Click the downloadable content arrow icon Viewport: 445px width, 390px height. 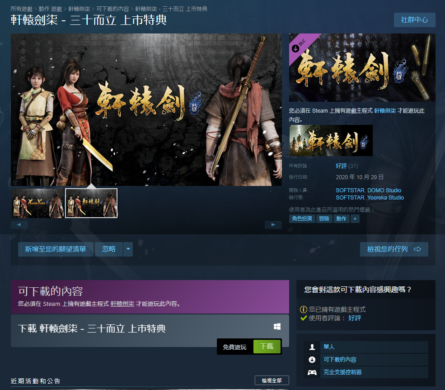pyautogui.click(x=312, y=360)
